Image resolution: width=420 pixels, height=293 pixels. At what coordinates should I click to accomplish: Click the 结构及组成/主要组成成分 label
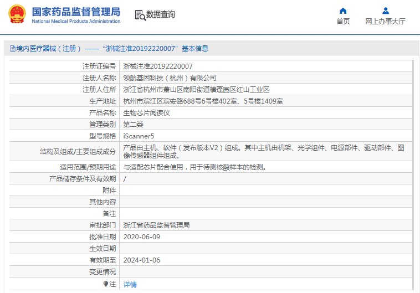pos(78,152)
